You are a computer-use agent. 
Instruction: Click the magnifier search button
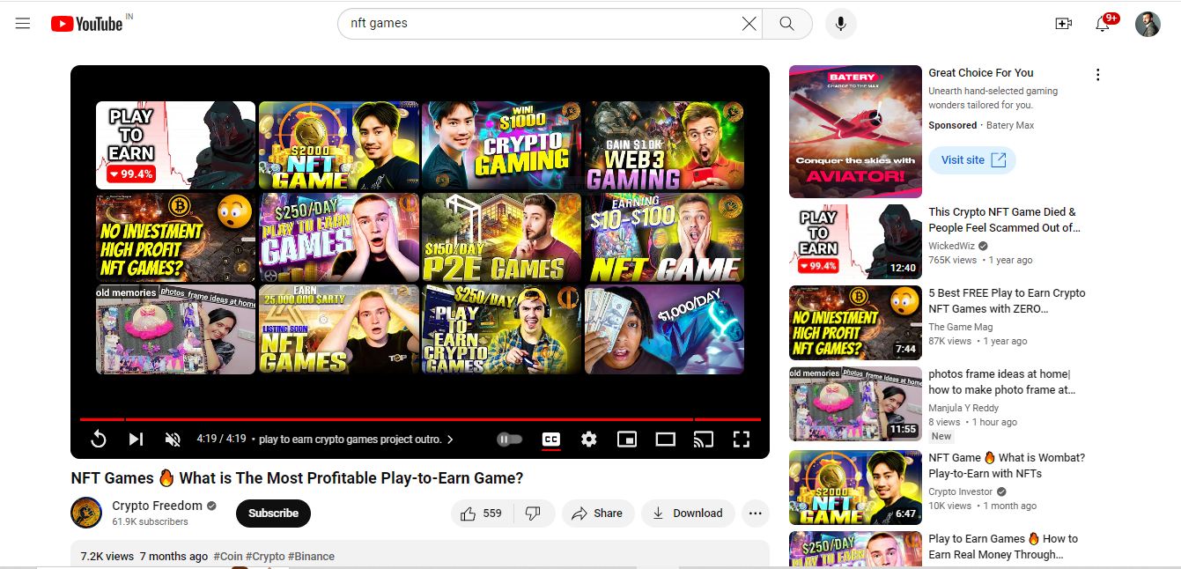[786, 24]
